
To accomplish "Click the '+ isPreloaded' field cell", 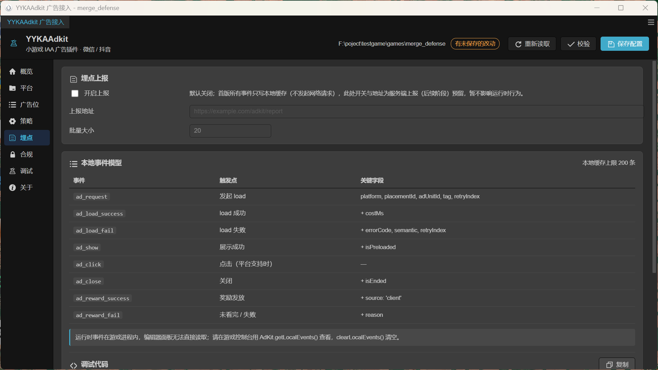I will 378,247.
